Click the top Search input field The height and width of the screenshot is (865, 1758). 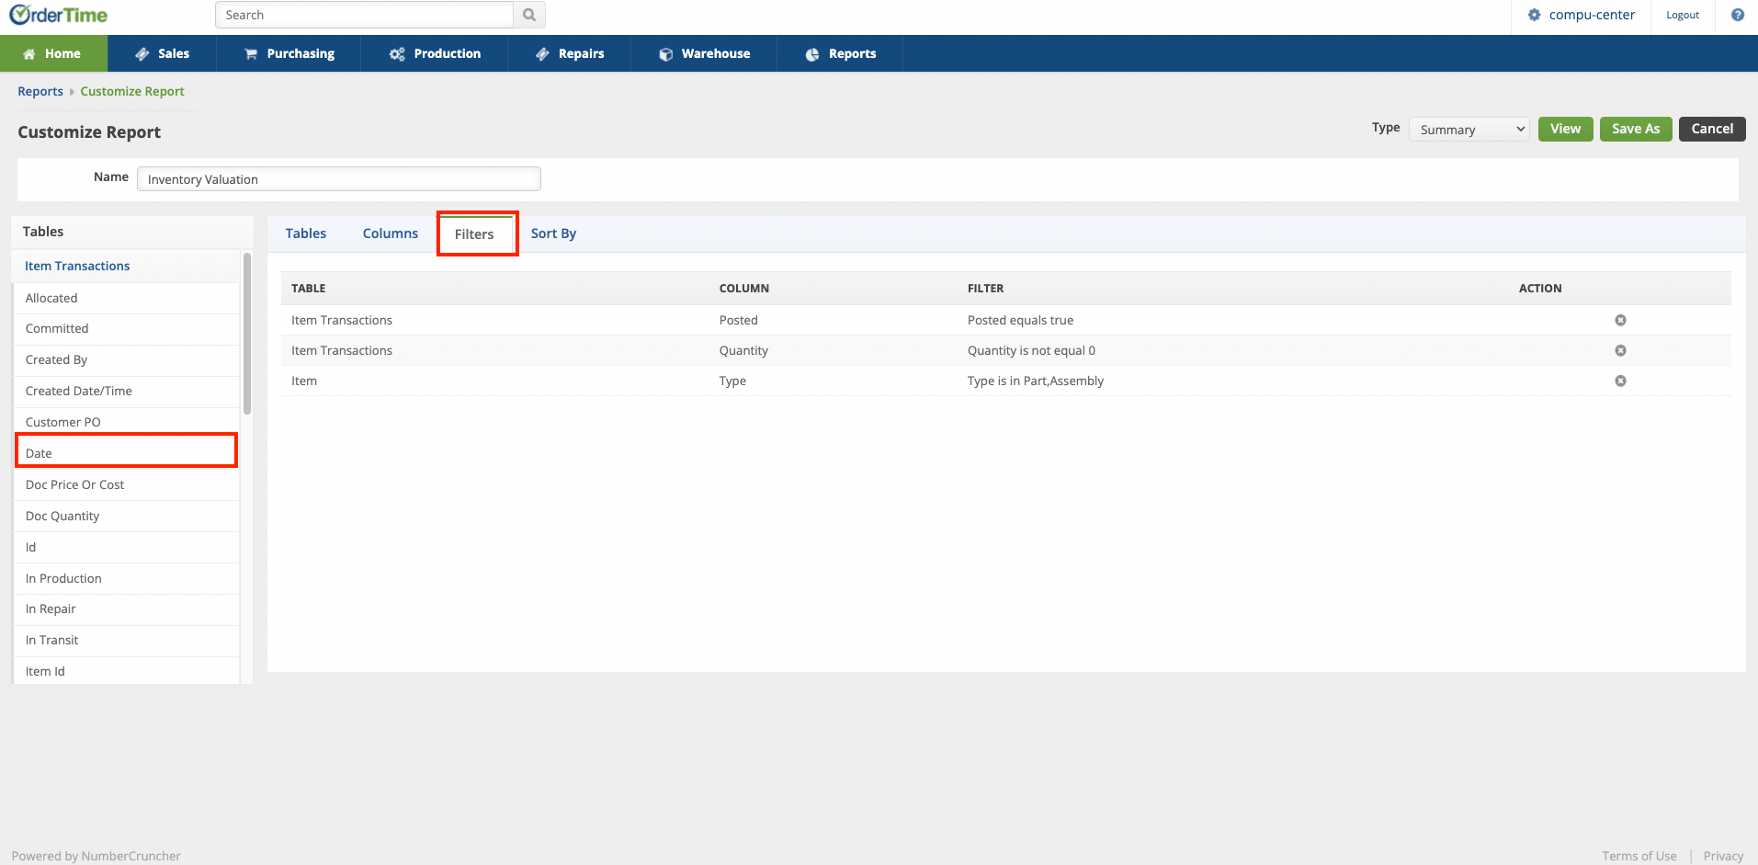pyautogui.click(x=365, y=15)
